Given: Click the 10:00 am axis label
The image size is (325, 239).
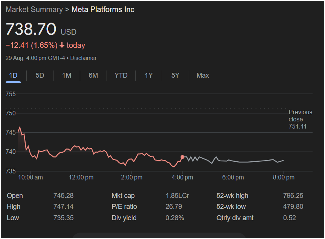Looking at the screenshot, I should click(x=31, y=178).
